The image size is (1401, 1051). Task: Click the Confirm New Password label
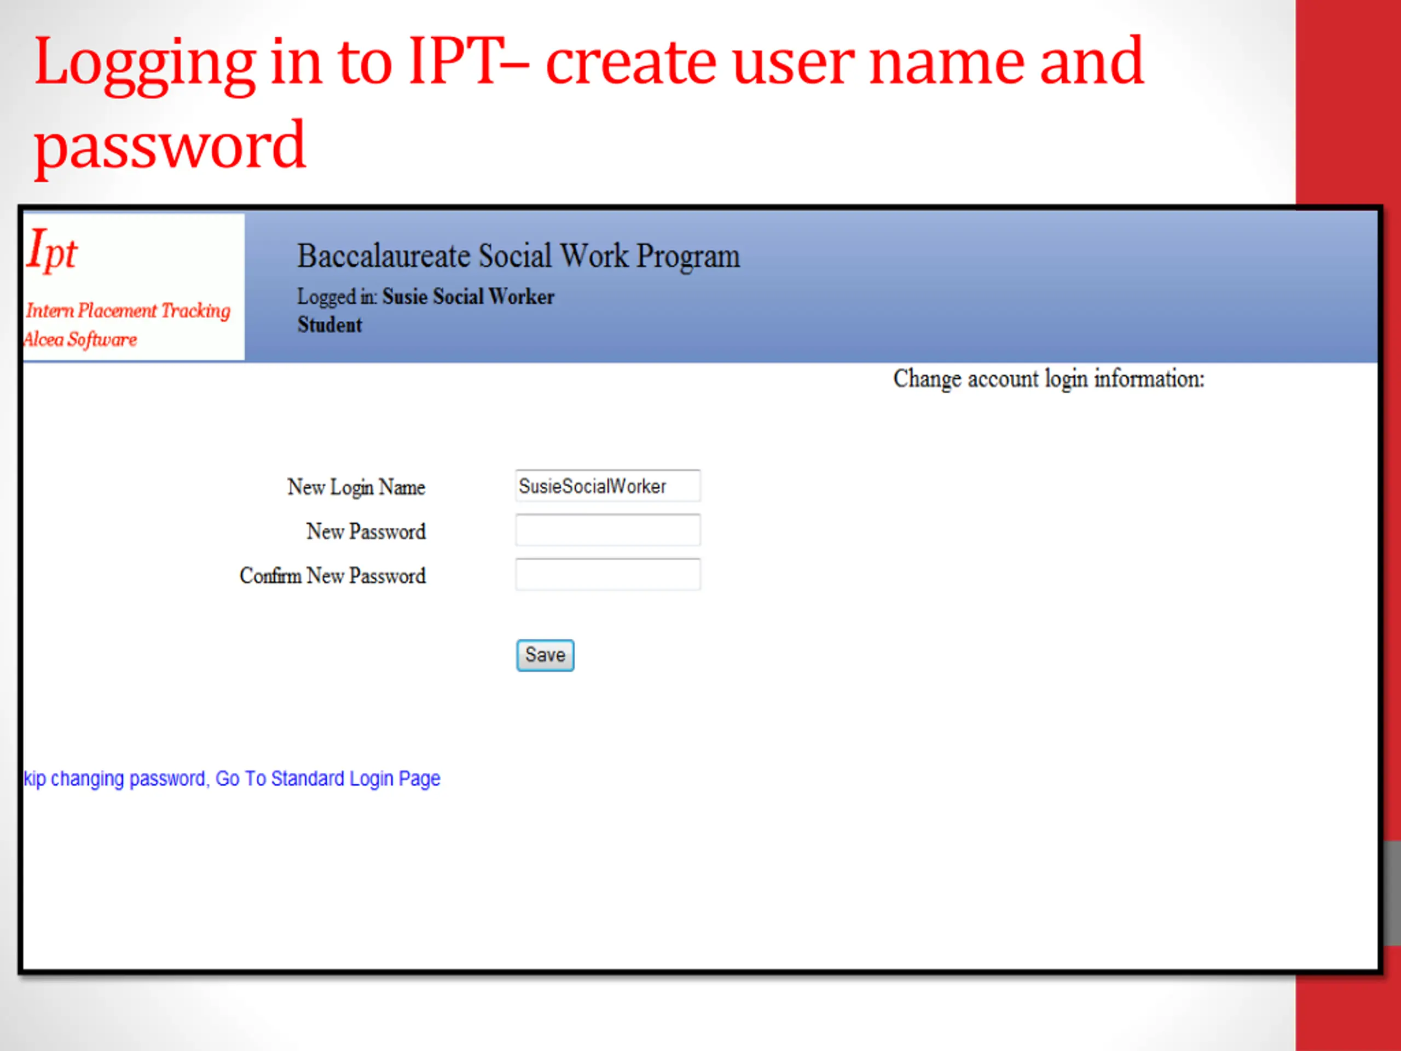click(333, 576)
